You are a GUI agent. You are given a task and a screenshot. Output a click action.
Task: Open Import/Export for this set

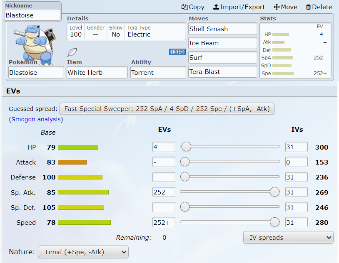point(239,7)
